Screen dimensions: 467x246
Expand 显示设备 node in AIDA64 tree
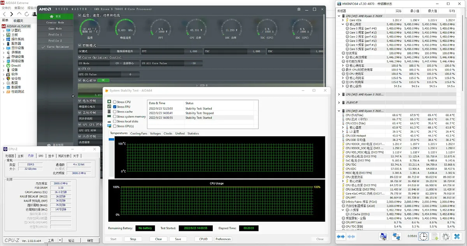[x=4, y=48]
